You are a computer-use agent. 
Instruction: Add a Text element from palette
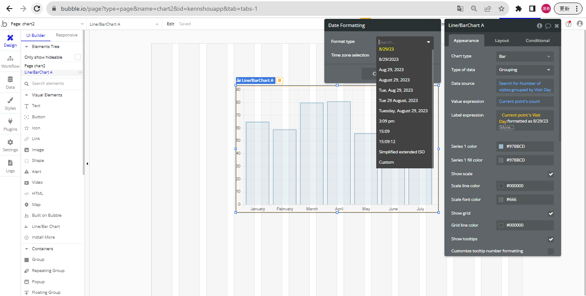tap(36, 106)
